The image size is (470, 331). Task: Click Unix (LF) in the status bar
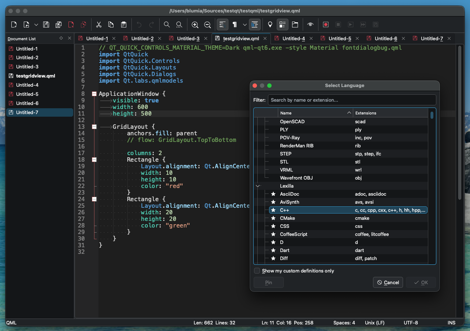375,323
